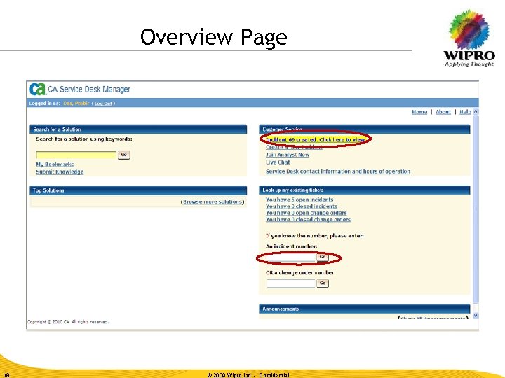Image resolution: width=505 pixels, height=378 pixels.
Task: View your closed incidents
Action: [302, 206]
